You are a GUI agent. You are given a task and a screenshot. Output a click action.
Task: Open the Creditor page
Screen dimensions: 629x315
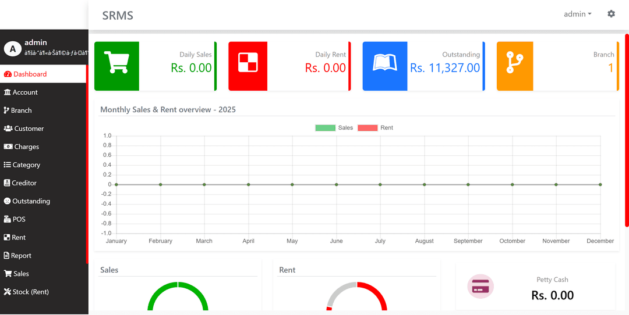[x=43, y=183]
